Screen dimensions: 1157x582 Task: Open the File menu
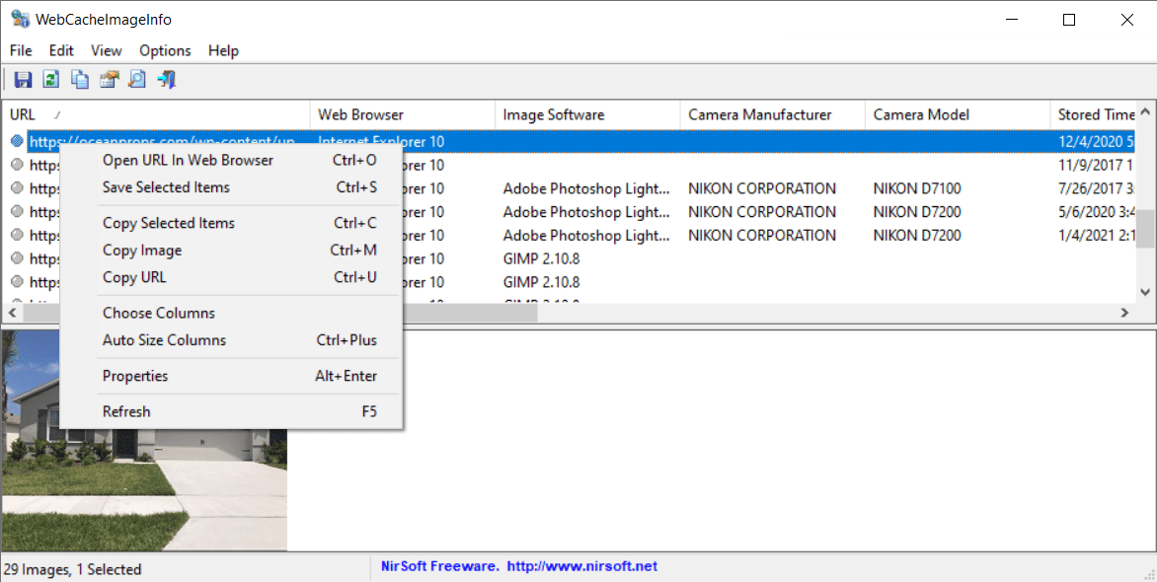21,50
